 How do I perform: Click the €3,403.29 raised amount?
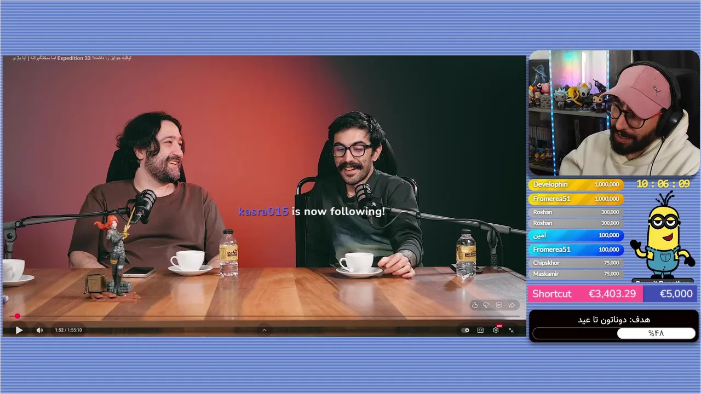(612, 294)
